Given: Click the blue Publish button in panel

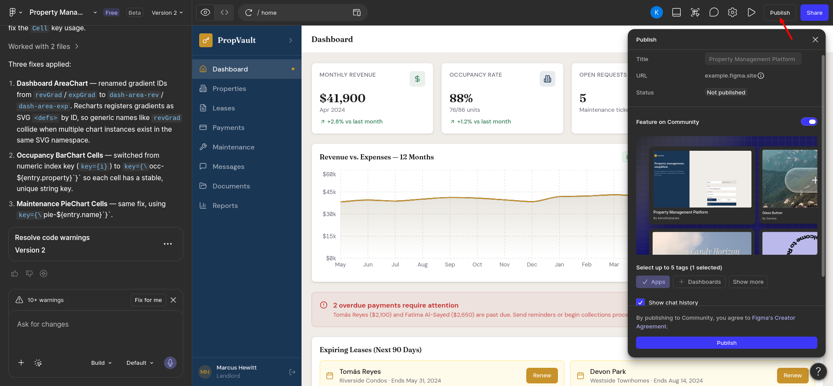Looking at the screenshot, I should point(726,343).
